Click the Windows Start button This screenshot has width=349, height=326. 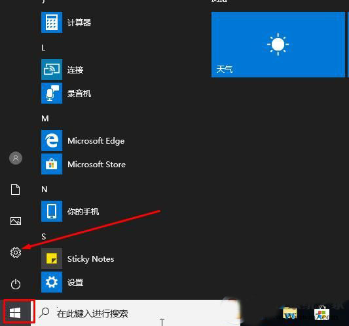point(15,313)
